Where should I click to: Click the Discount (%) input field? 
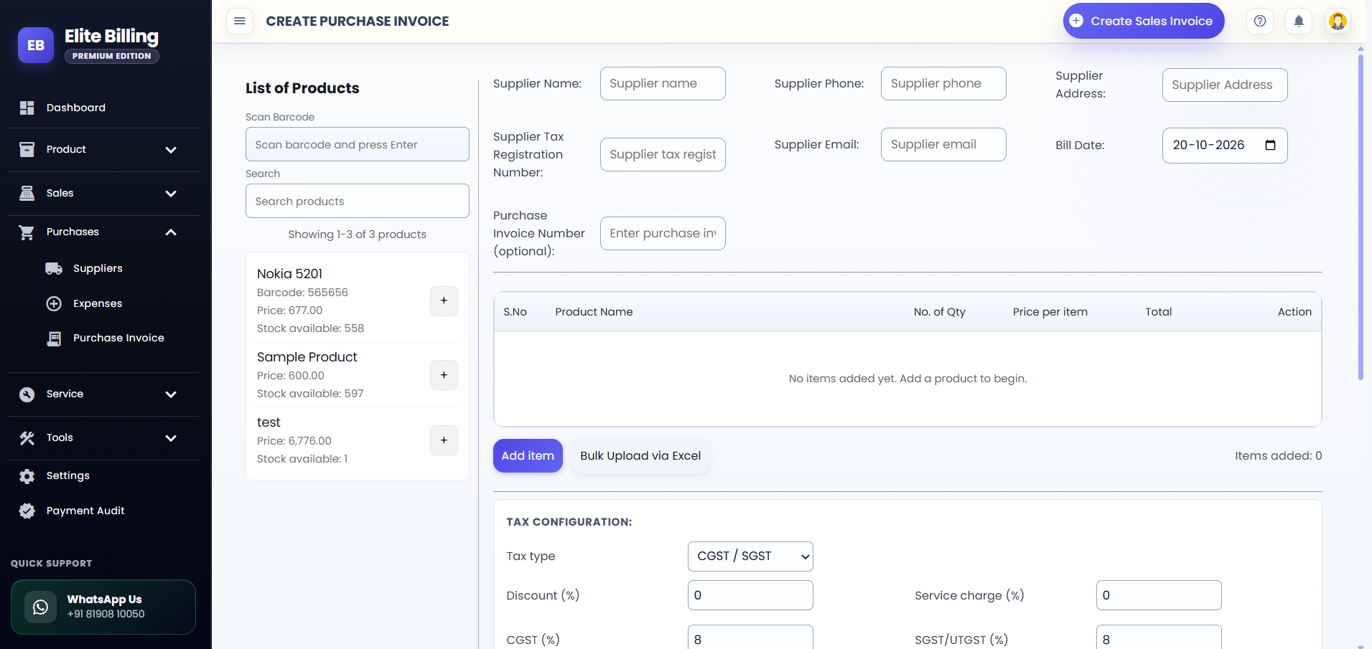tap(750, 595)
